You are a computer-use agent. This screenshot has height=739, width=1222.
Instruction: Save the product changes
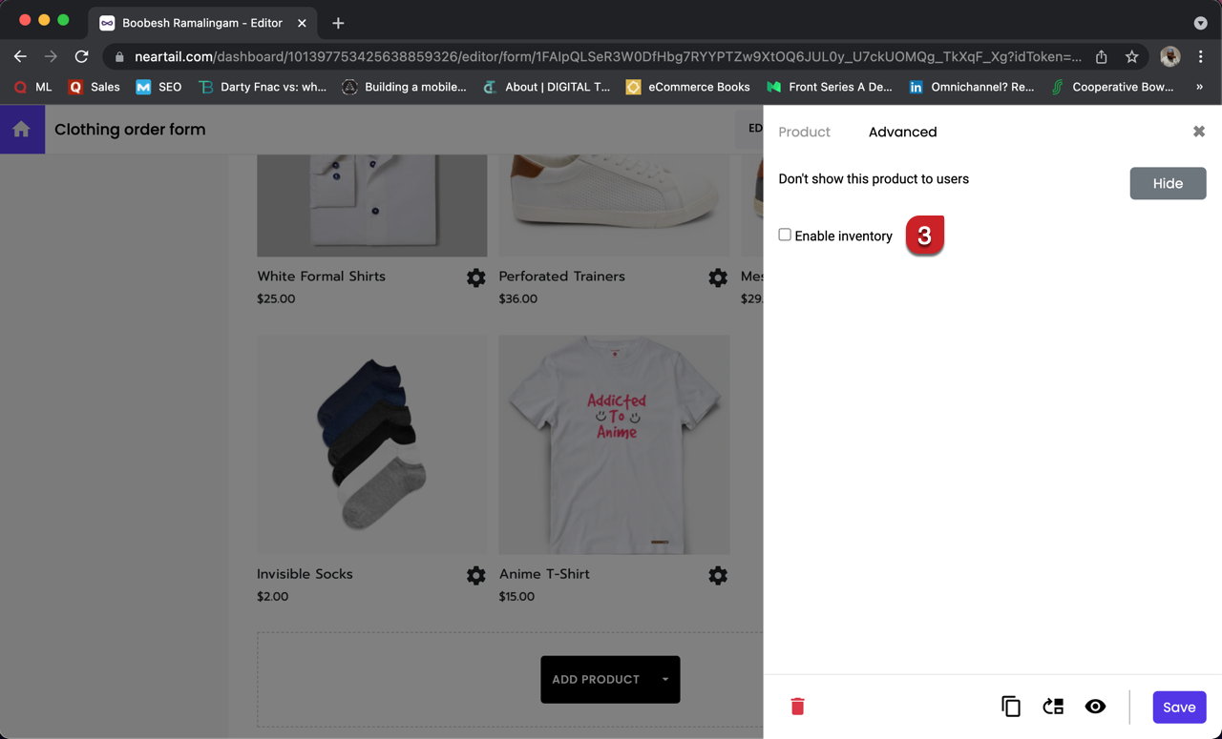(1179, 707)
